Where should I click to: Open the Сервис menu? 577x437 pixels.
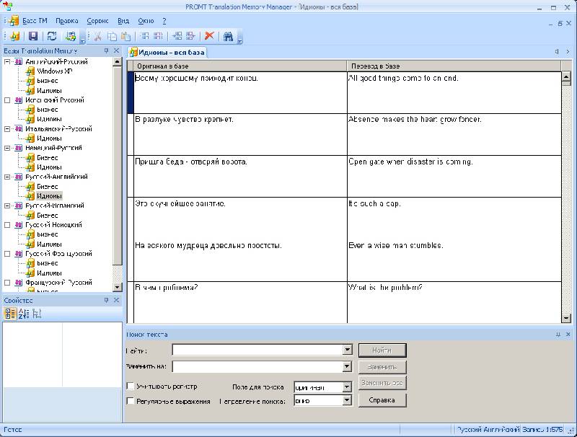pyautogui.click(x=97, y=21)
